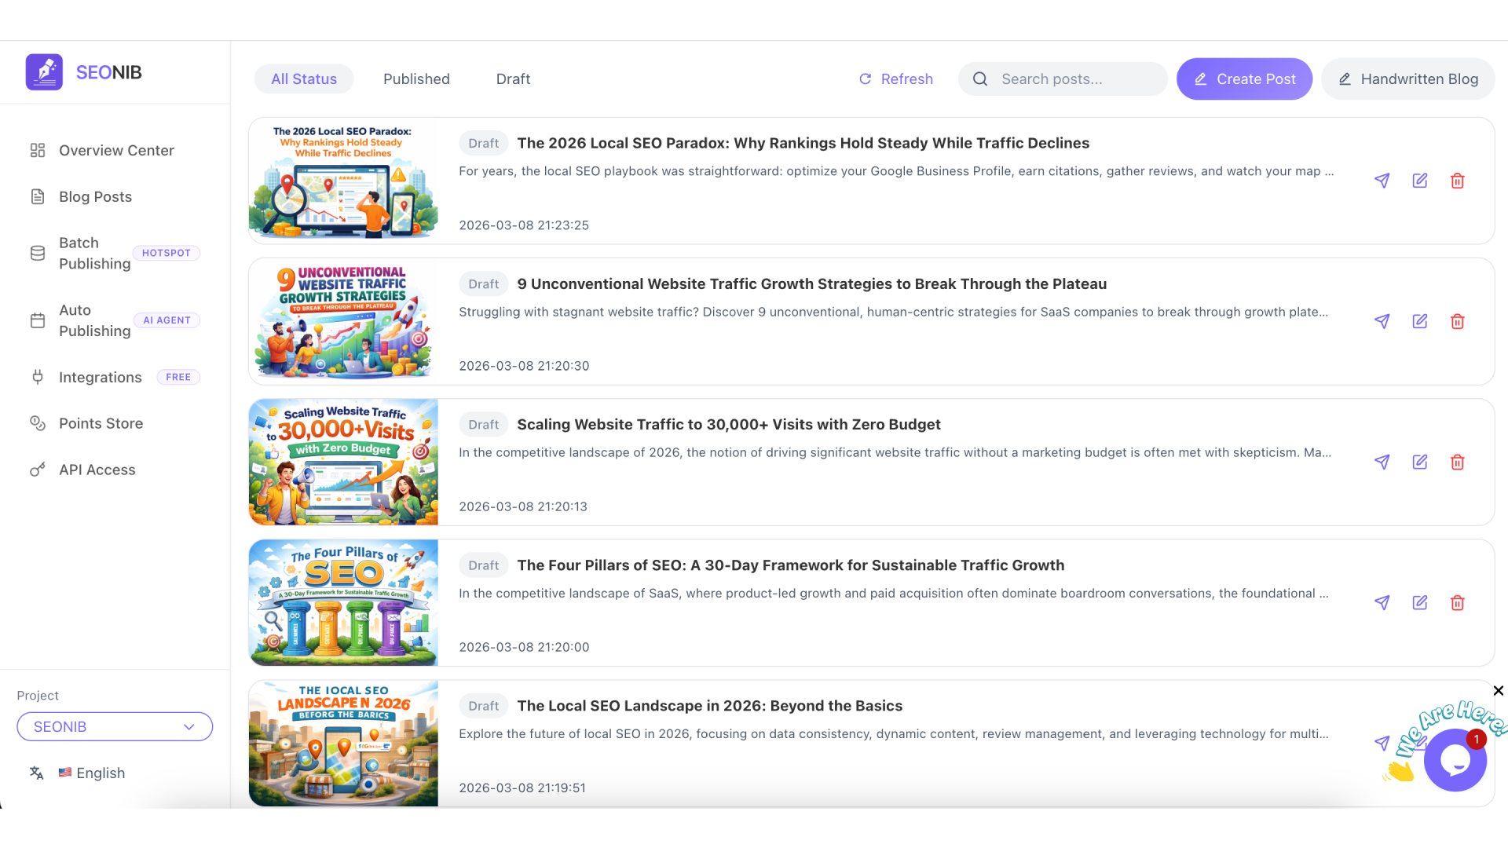Viewport: 1508px width, 848px height.
Task: Switch to the Draft filter tab
Action: coord(513,79)
